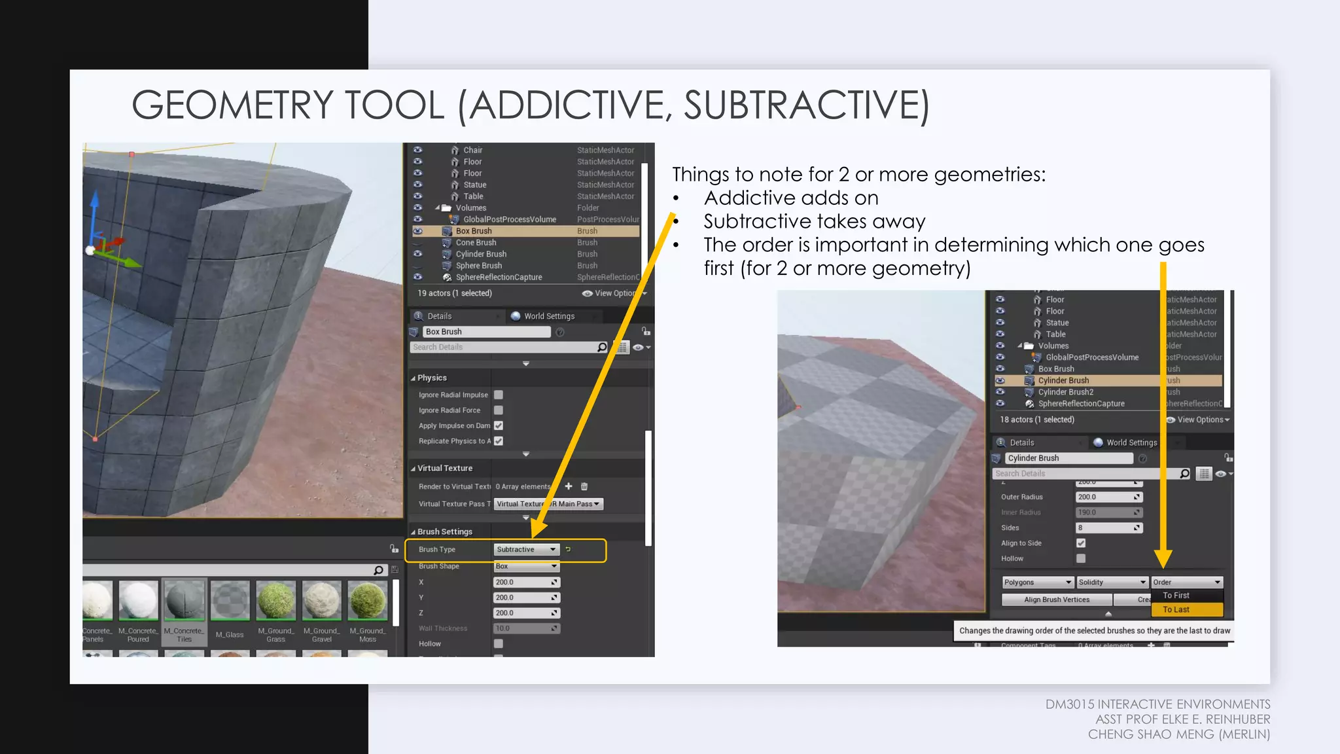Click the content browser lock icon
The width and height of the screenshot is (1340, 754).
point(394,548)
